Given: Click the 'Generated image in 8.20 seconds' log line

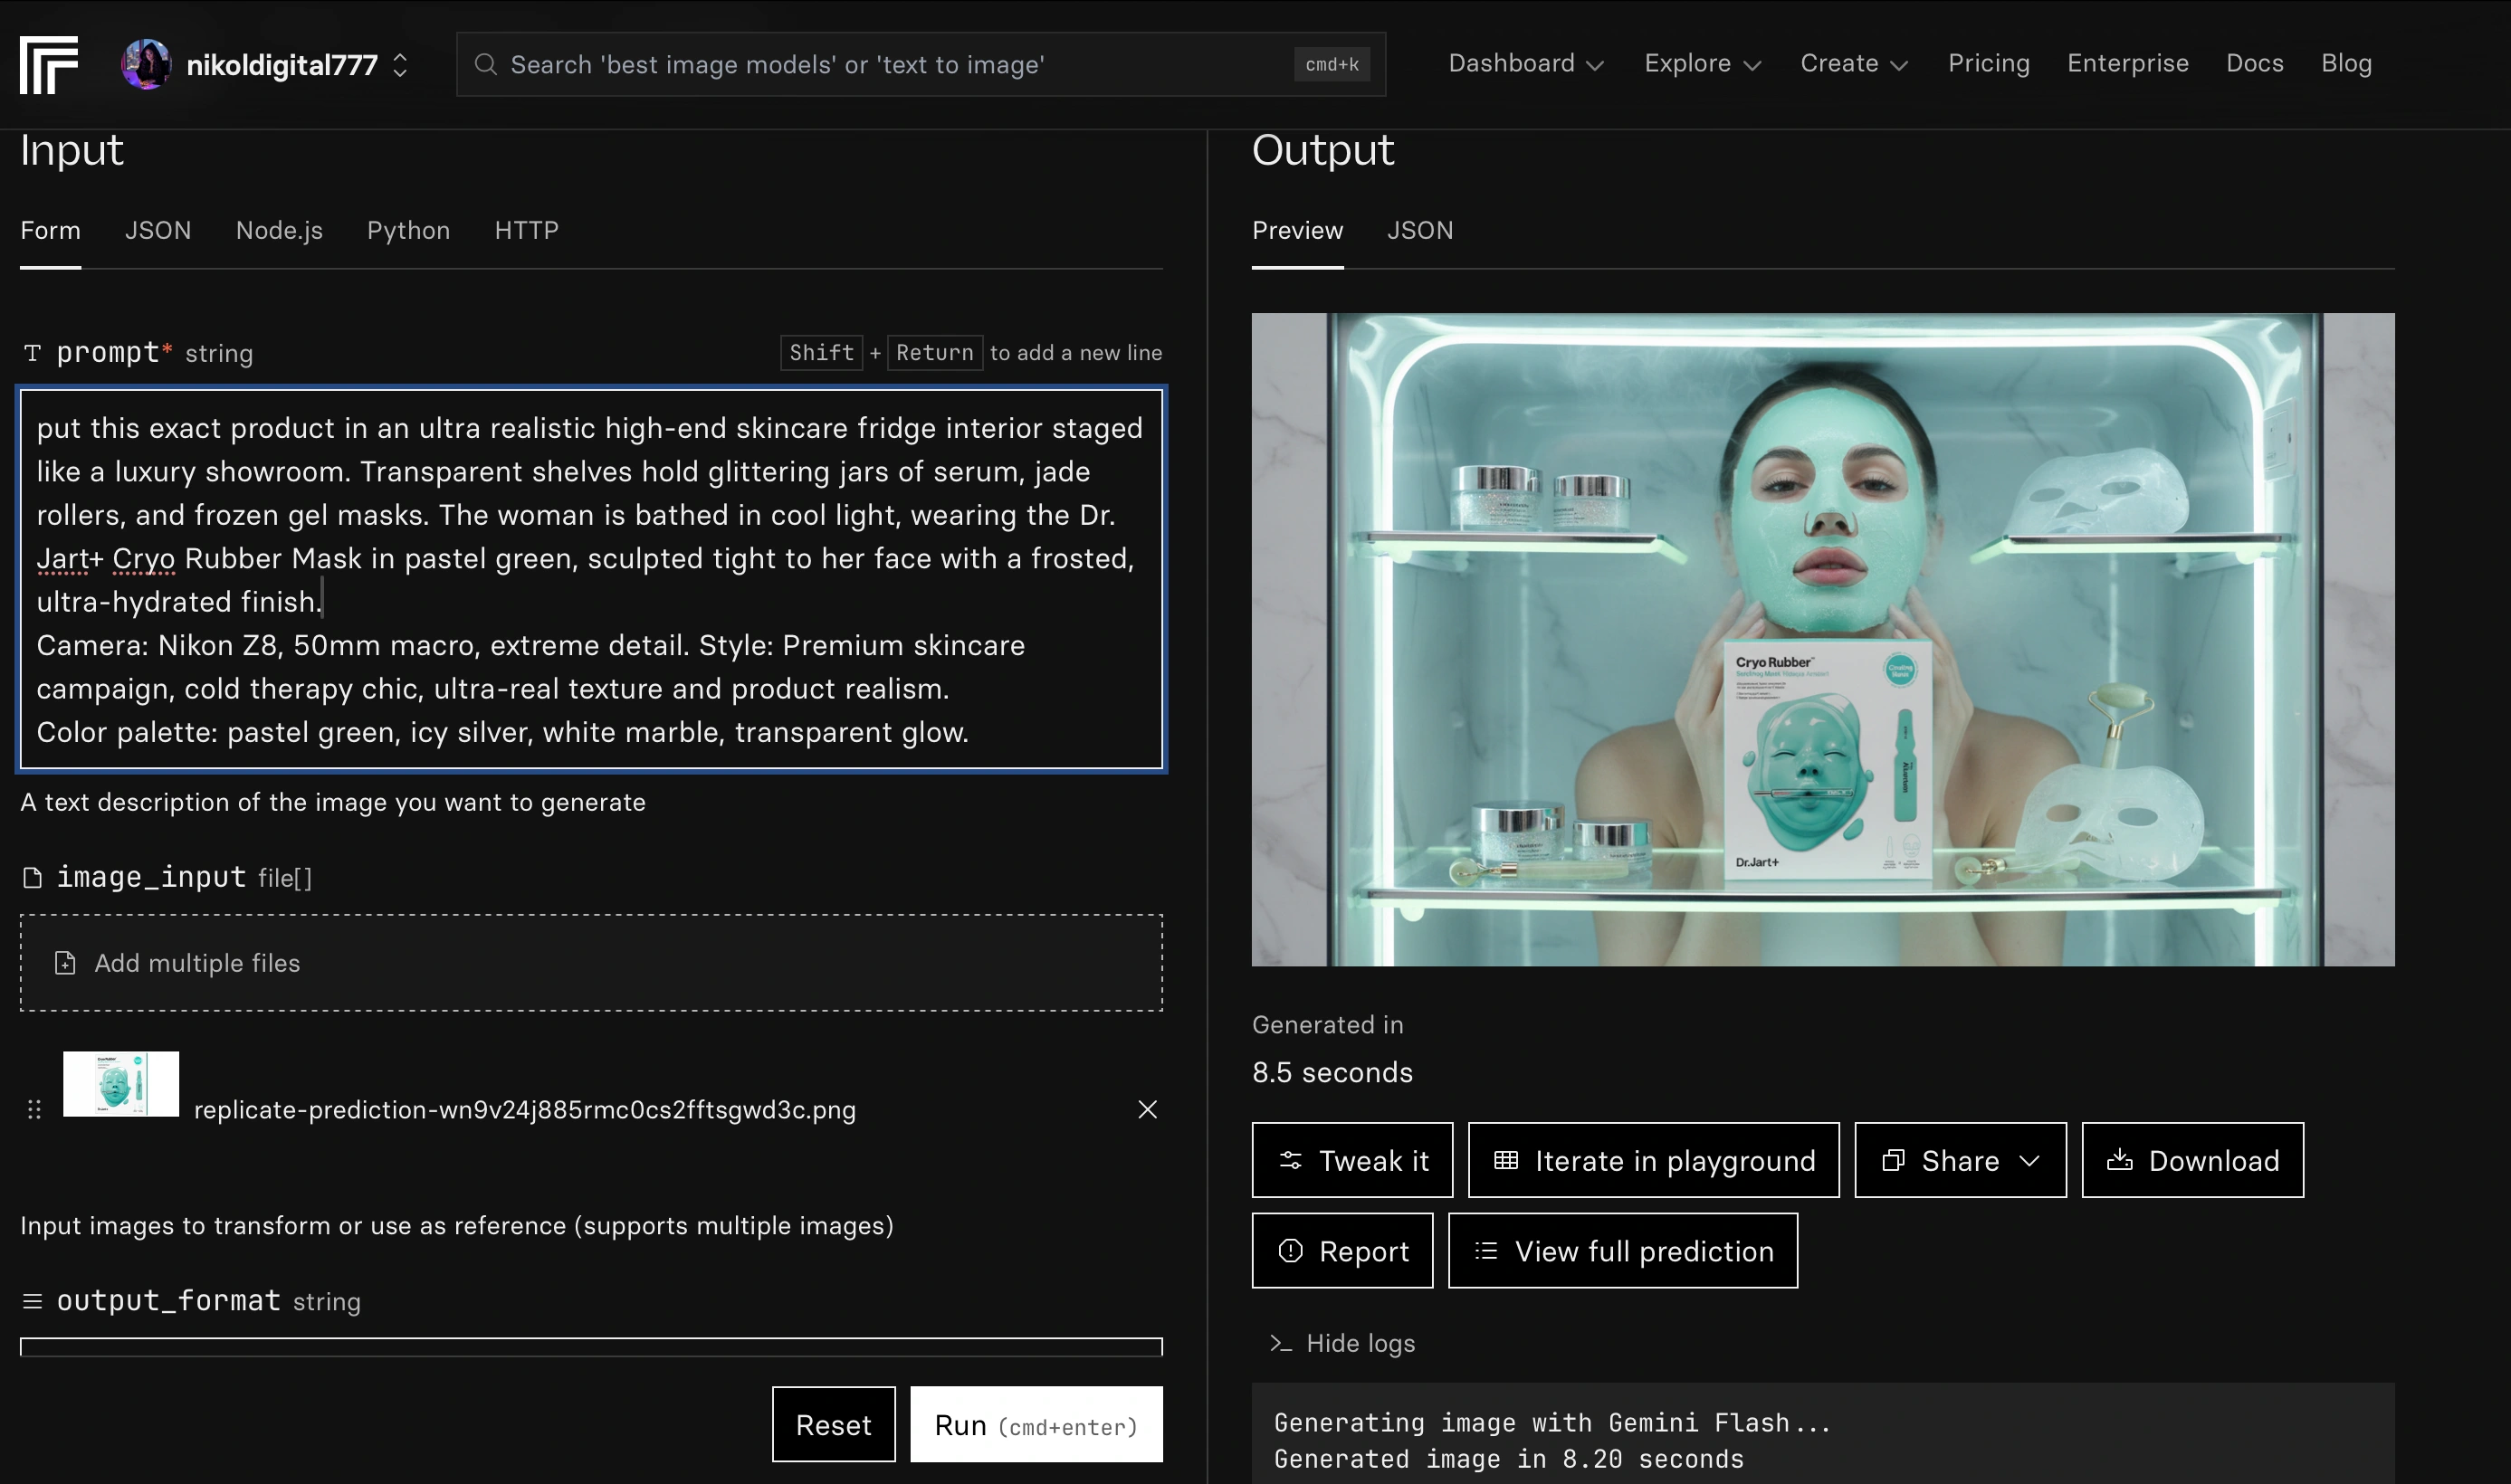Looking at the screenshot, I should pos(1509,1459).
